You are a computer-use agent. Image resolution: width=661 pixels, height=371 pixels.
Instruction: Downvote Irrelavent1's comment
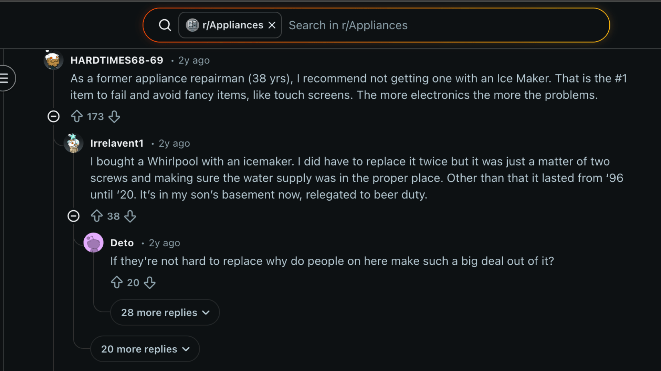130,217
